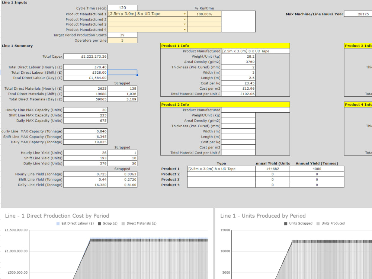Click the hourly tonnage capacity 0.846
The image size is (372, 279).
86,131
